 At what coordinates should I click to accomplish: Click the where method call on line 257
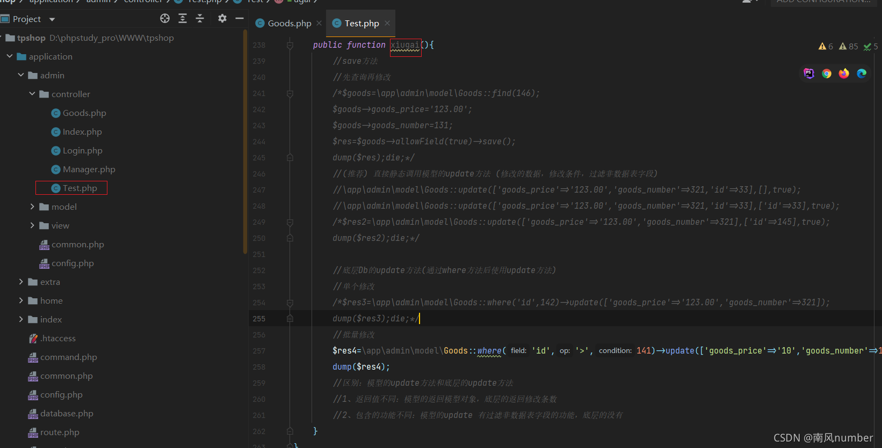click(x=489, y=351)
